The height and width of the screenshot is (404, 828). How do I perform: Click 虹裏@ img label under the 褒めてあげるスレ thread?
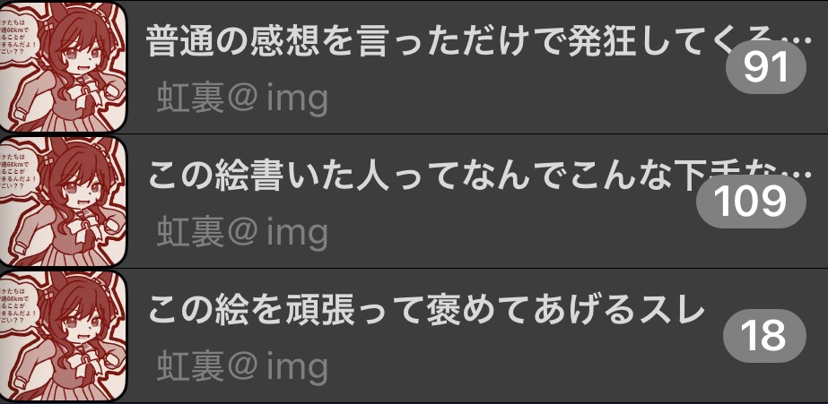242,365
